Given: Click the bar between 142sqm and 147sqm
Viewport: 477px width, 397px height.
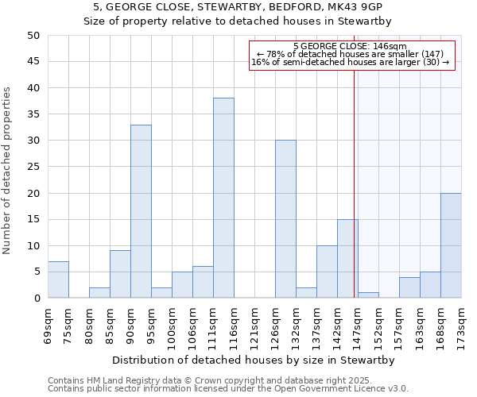Looking at the screenshot, I should coord(347,259).
